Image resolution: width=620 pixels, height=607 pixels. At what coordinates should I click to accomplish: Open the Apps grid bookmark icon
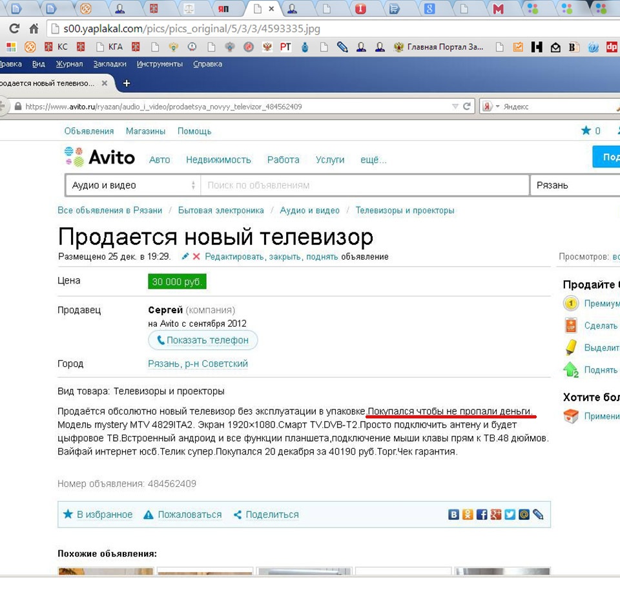(11, 47)
